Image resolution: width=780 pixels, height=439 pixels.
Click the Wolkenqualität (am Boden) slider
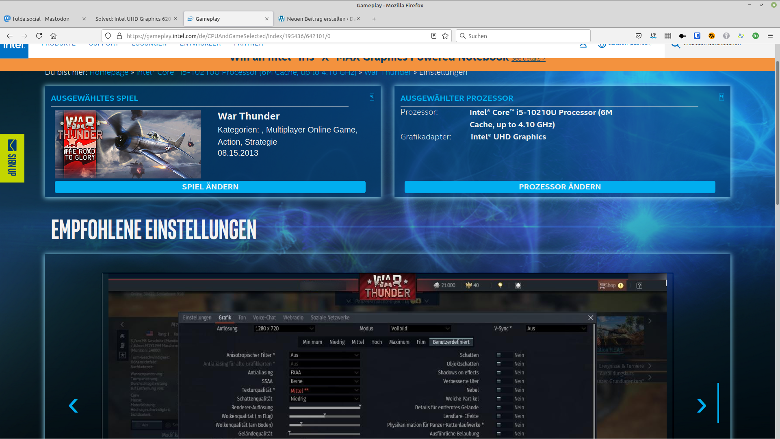325,425
